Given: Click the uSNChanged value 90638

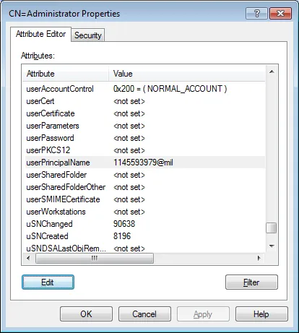Looking at the screenshot, I should point(124,224).
